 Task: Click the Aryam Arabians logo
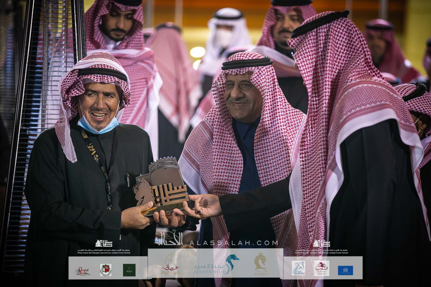299,268
